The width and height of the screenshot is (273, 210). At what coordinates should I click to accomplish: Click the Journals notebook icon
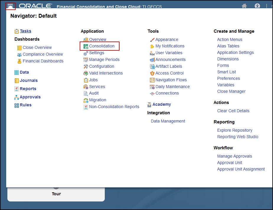[x=17, y=81]
